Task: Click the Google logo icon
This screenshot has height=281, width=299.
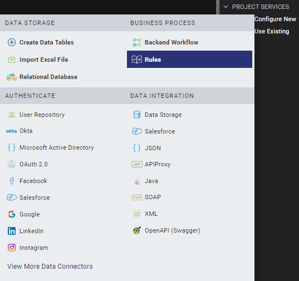Action: 12,214
